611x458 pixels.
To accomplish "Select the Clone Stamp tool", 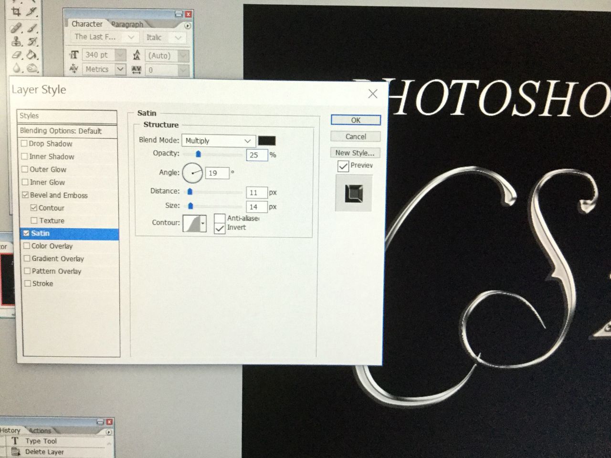I will 17,41.
